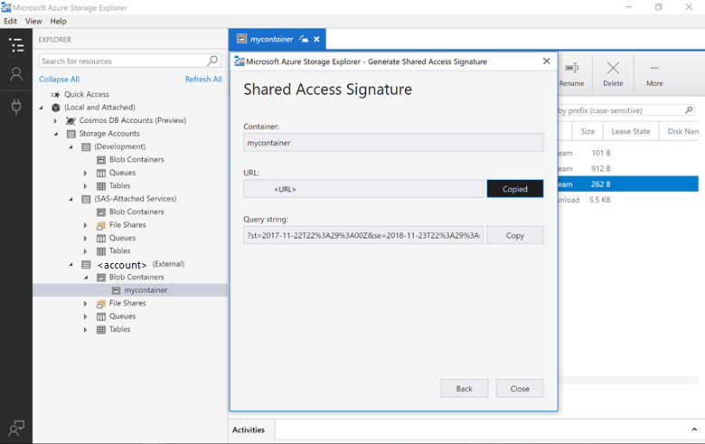The image size is (705, 444).
Task: Click the Quick Access star icon
Action: click(55, 94)
